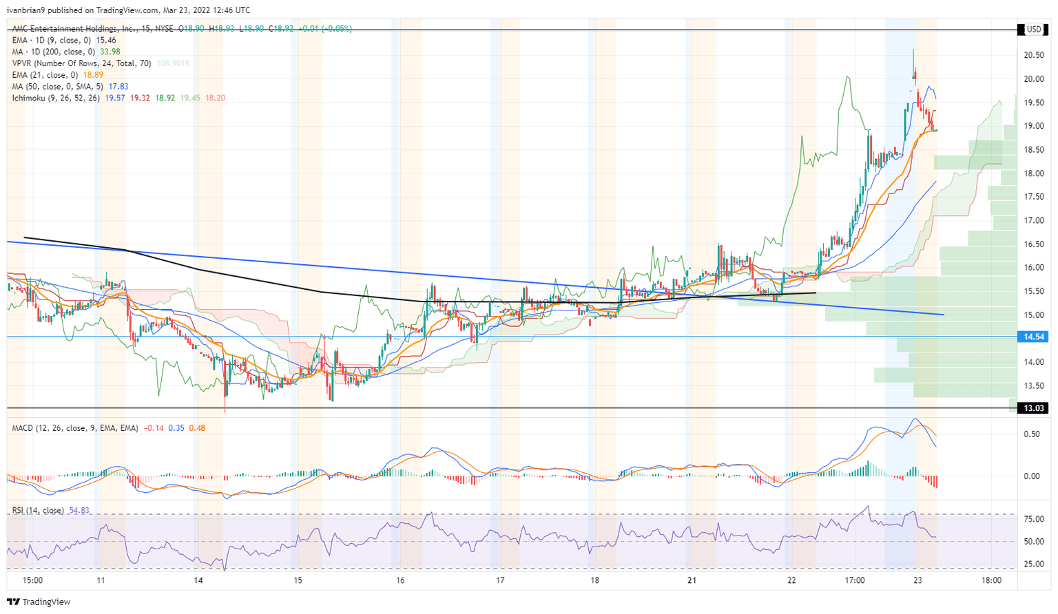Click the 14.54 horizontal line price label
The image size is (1058, 614).
click(1033, 337)
